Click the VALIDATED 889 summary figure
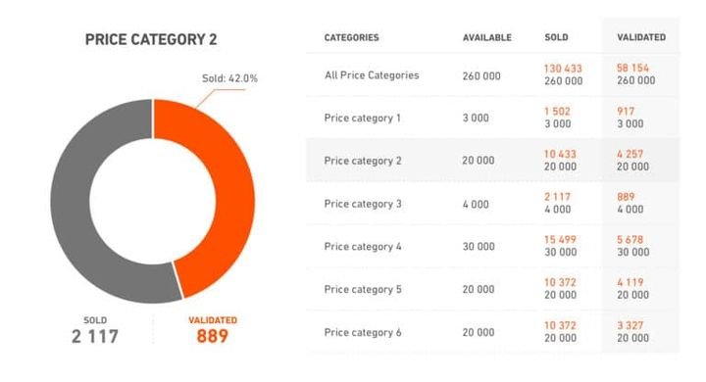Viewport: 706px width, 382px height. (213, 331)
